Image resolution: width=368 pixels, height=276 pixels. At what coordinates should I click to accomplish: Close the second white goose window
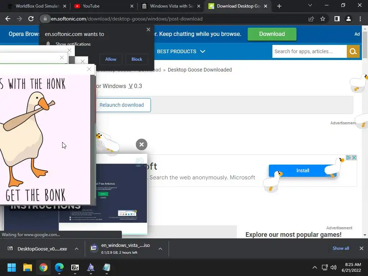[x=62, y=57]
